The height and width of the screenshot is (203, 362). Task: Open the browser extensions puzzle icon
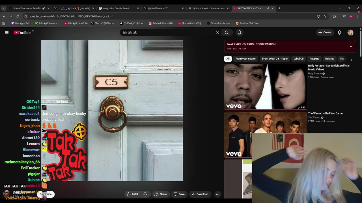point(334,16)
